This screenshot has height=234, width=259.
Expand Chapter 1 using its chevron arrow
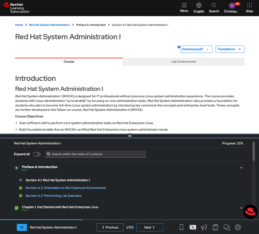(241, 208)
